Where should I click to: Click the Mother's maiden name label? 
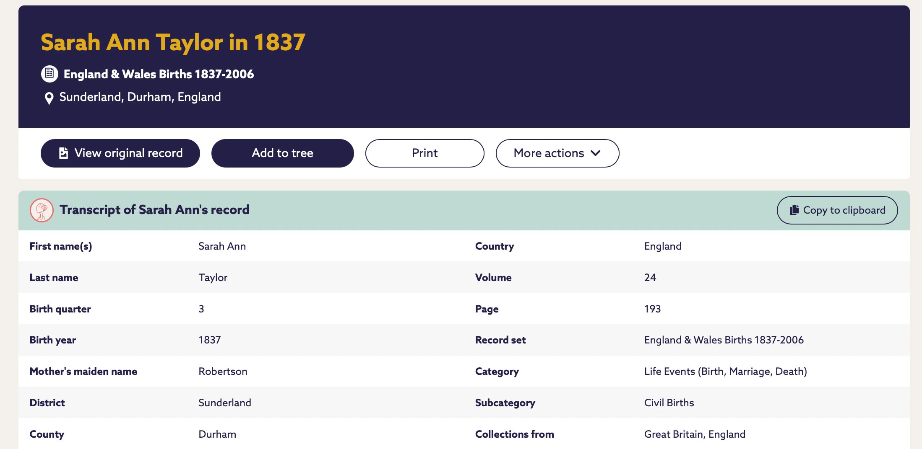[83, 371]
